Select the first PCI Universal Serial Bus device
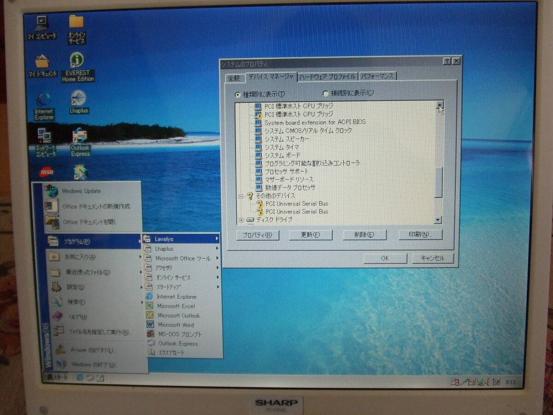This screenshot has height=415, width=553. coord(296,203)
